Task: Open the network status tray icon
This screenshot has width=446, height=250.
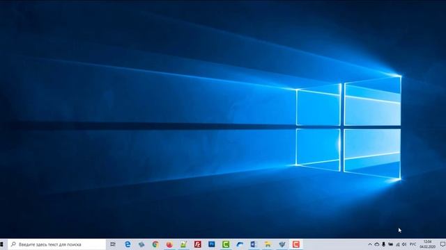Action: [x=398, y=244]
